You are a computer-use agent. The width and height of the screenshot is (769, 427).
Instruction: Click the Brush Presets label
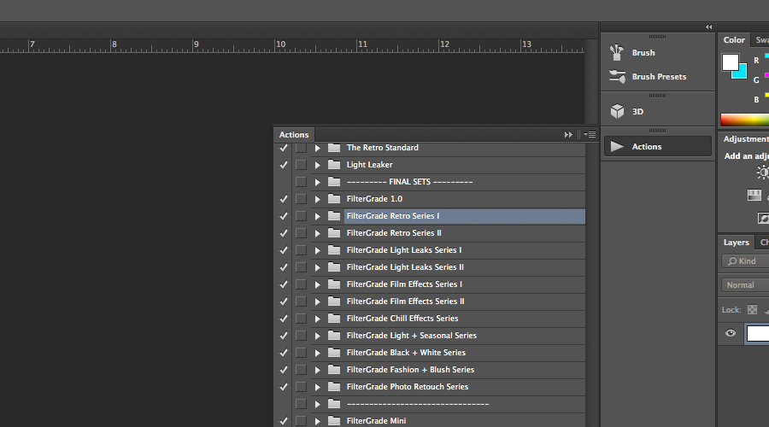click(x=659, y=77)
